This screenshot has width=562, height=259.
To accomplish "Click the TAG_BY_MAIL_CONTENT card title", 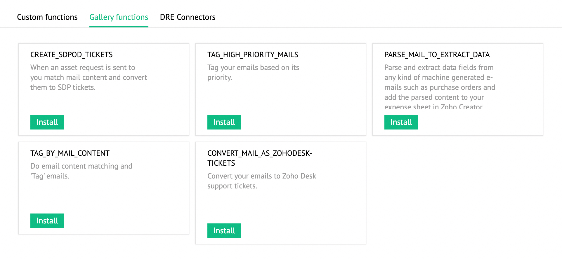I will point(70,153).
